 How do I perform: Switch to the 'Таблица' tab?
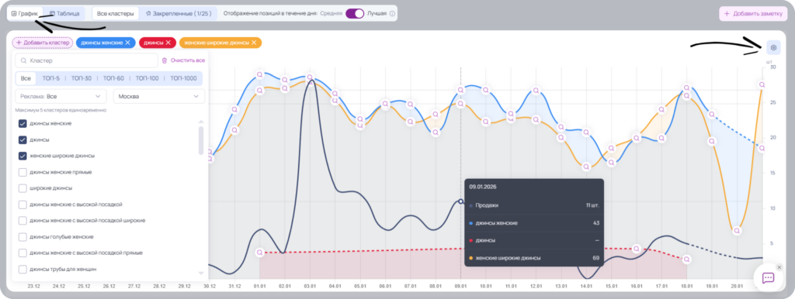(64, 14)
